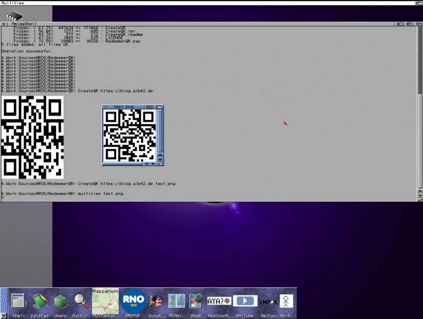Click AmigaShell window size gadget
Viewport: 423px width, 319px height.
[420, 200]
